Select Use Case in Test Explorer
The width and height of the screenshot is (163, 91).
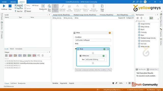[143, 44]
